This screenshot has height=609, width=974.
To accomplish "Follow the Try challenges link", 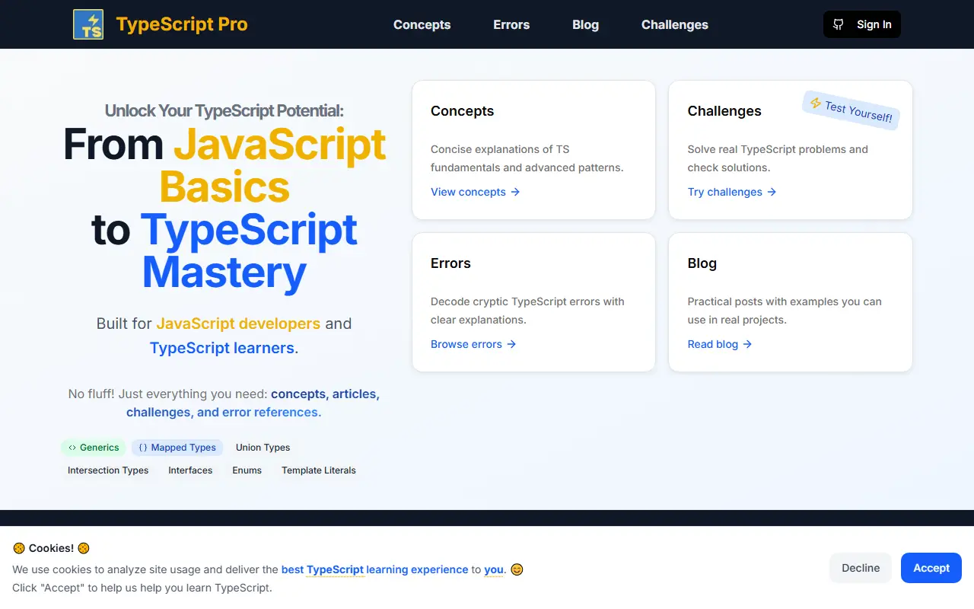I will (x=732, y=192).
